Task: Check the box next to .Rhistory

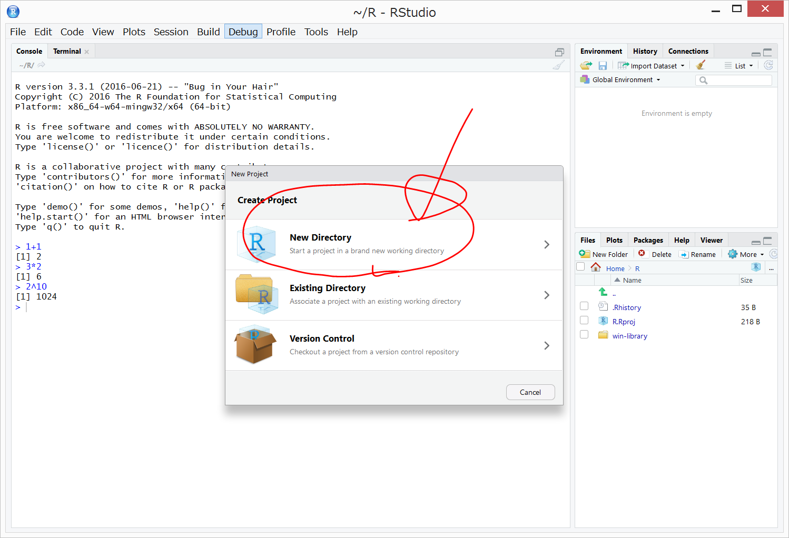Action: click(584, 306)
